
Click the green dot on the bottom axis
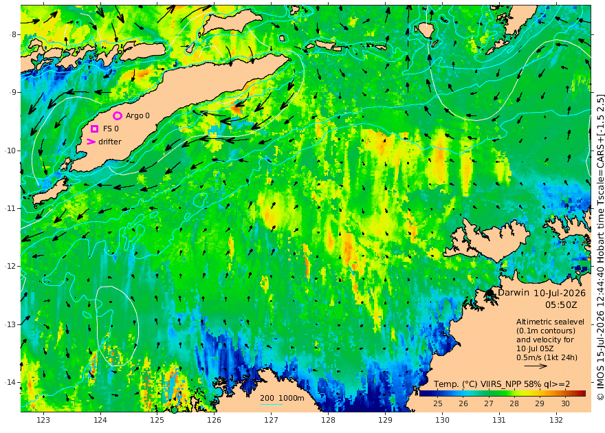tap(175, 410)
